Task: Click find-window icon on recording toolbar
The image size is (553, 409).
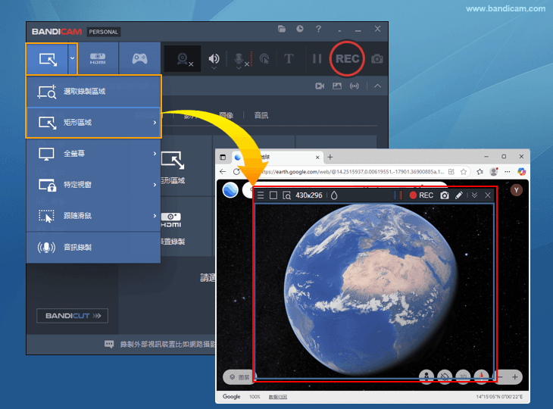Action: (x=287, y=195)
